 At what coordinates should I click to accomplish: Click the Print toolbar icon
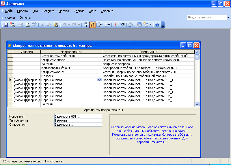pos(21,25)
